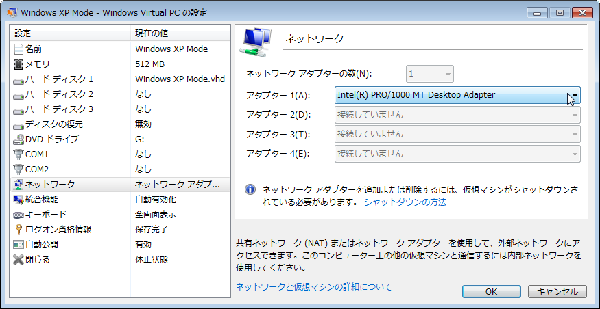600x309 pixels.
Task: Click the キャンセル button
Action: coord(557,292)
